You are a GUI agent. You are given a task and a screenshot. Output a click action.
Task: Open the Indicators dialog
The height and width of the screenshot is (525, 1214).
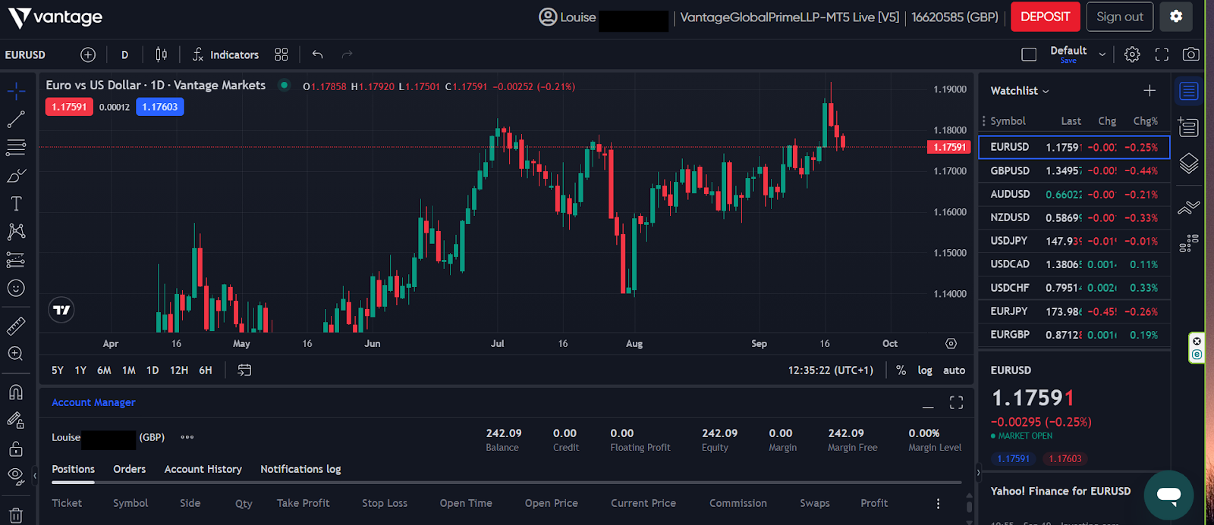point(225,55)
